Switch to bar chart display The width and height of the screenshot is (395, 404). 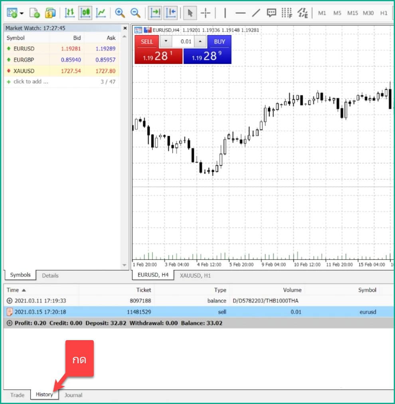click(69, 13)
